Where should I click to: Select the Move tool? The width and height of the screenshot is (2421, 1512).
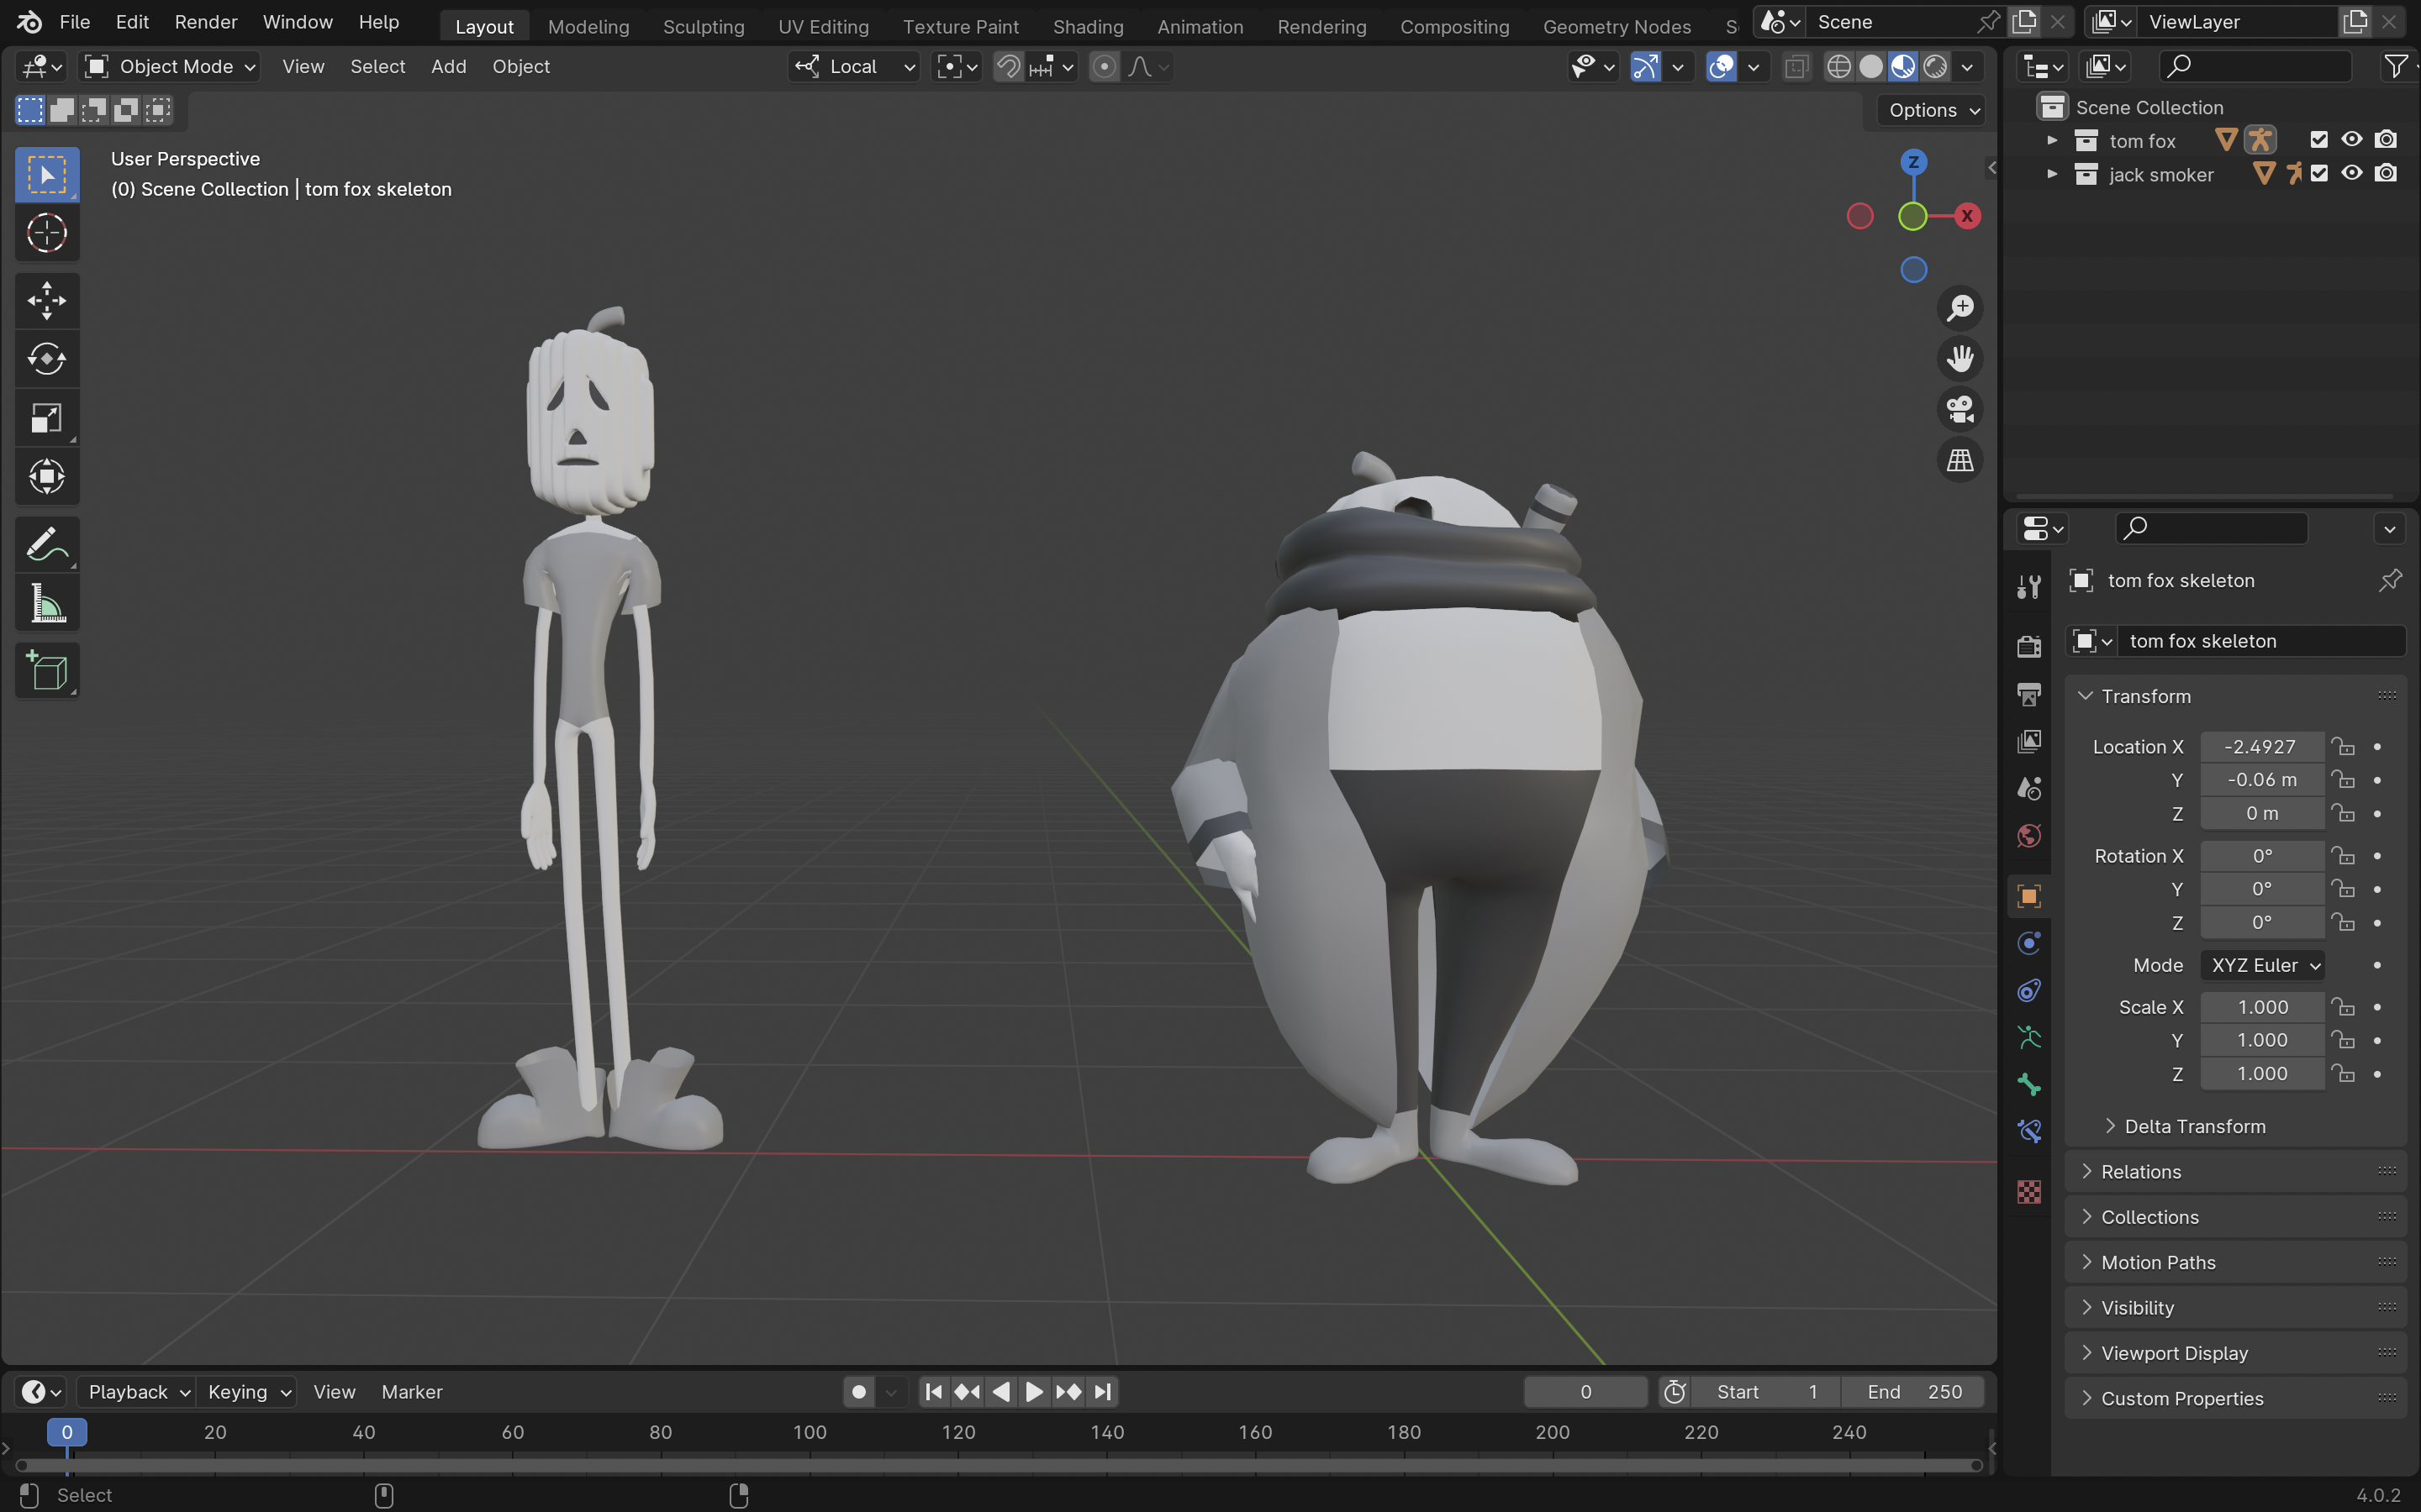(x=46, y=300)
